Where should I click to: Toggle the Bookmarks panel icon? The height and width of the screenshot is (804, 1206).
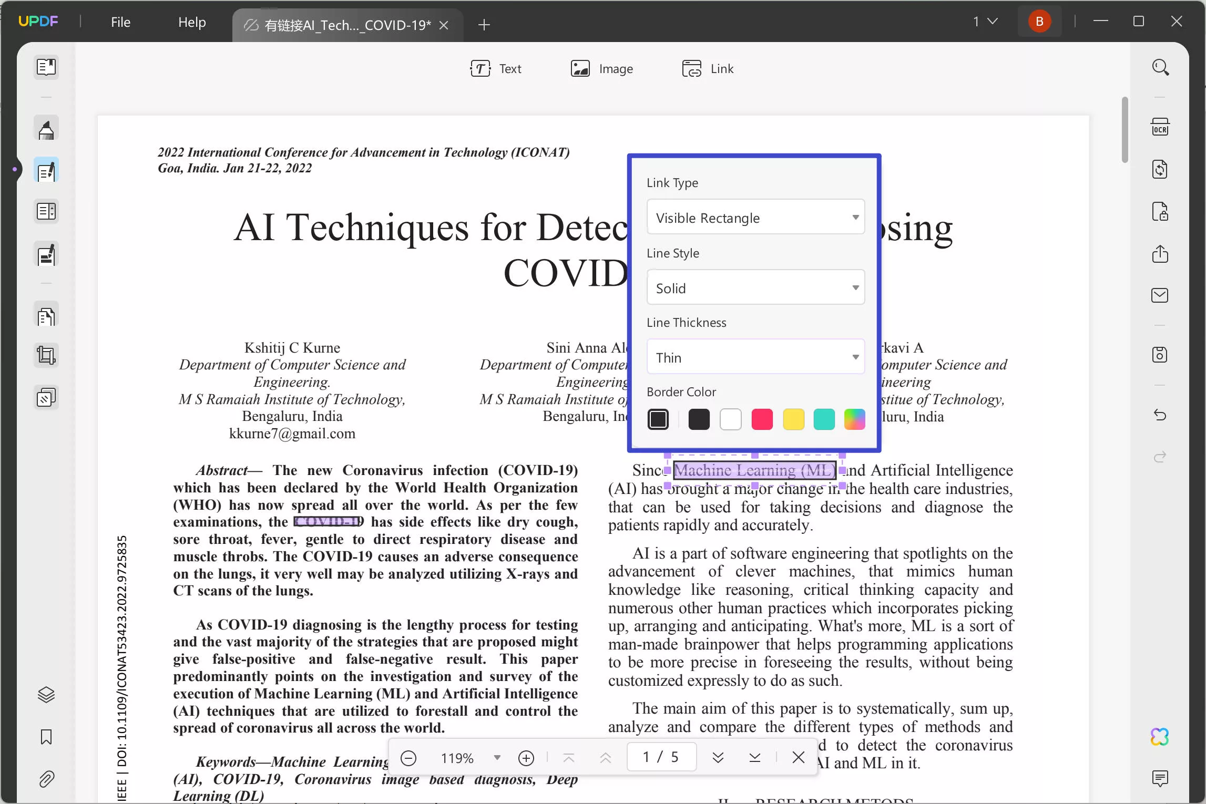47,737
